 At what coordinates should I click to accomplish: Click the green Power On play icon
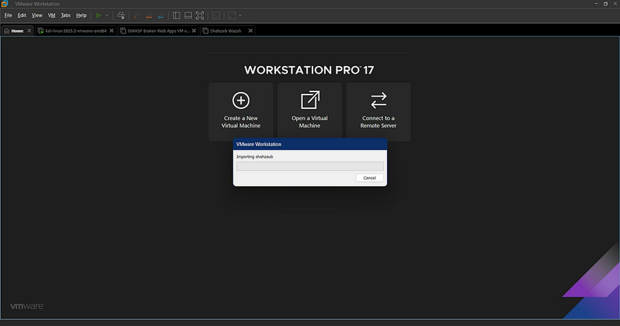pyautogui.click(x=99, y=15)
